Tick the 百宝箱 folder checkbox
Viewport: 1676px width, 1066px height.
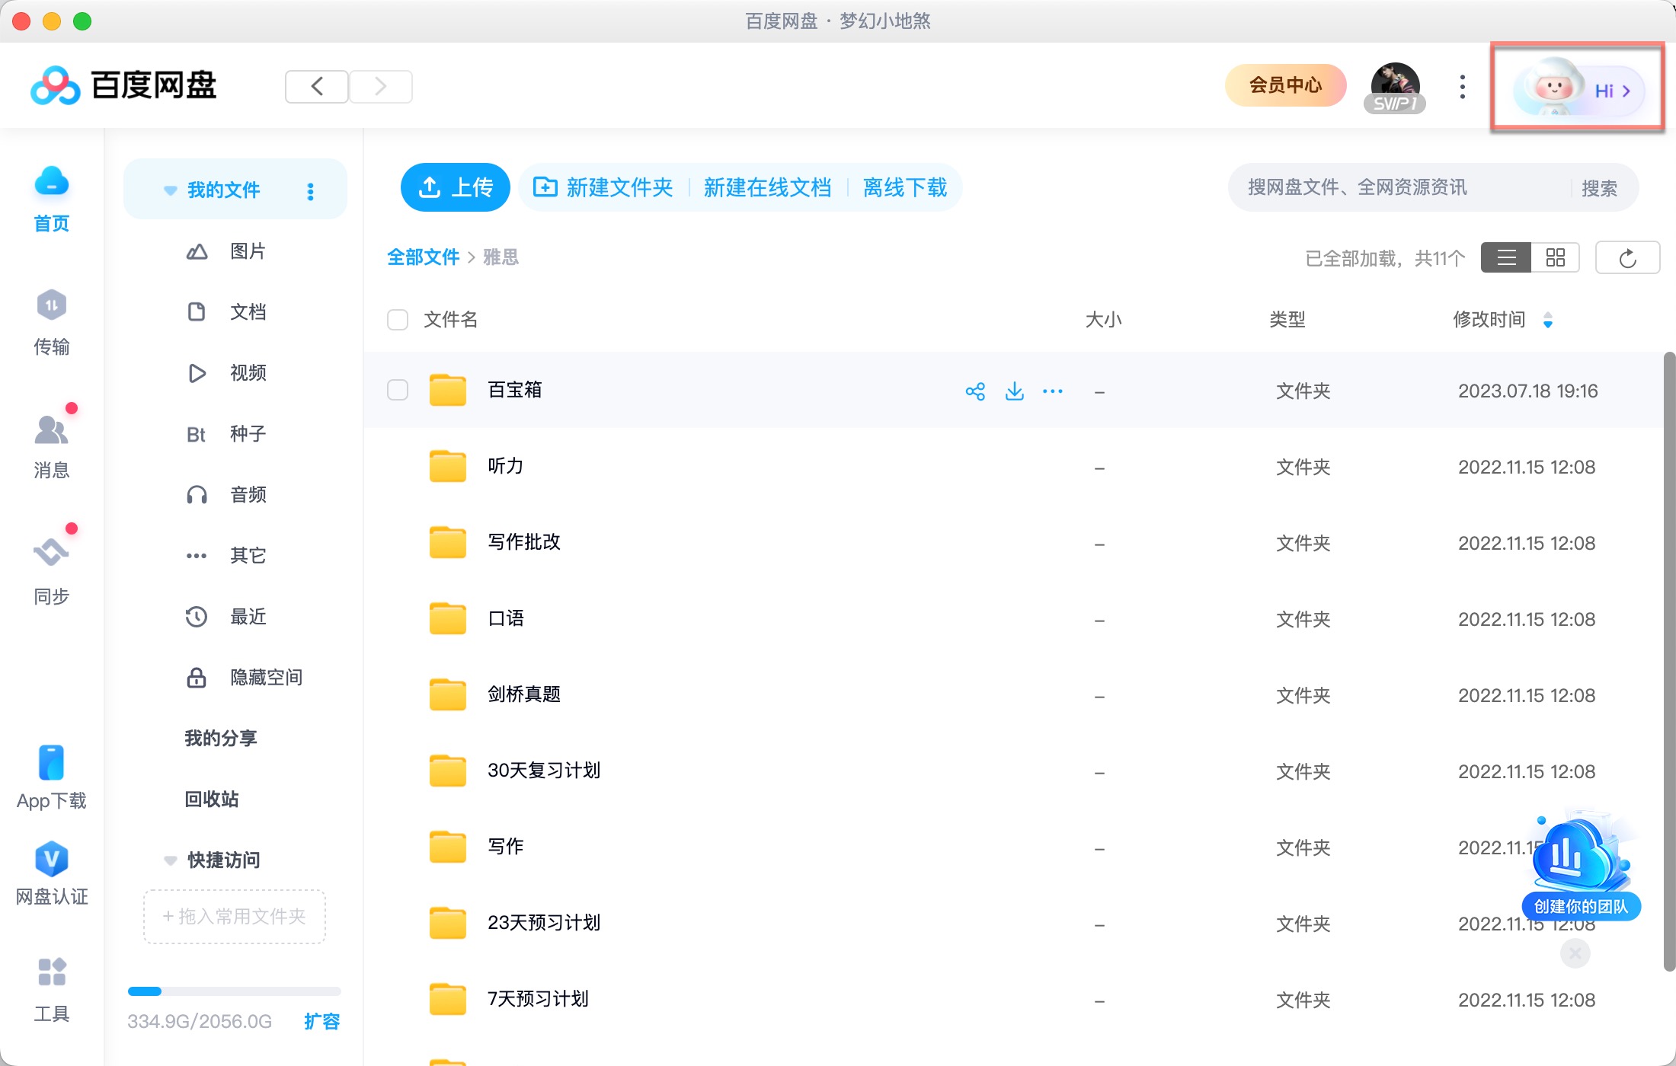click(x=398, y=391)
